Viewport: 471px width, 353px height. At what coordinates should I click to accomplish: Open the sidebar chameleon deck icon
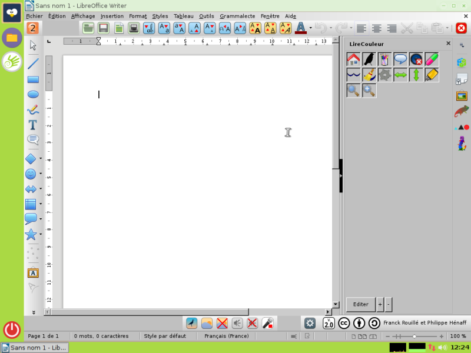(462, 111)
